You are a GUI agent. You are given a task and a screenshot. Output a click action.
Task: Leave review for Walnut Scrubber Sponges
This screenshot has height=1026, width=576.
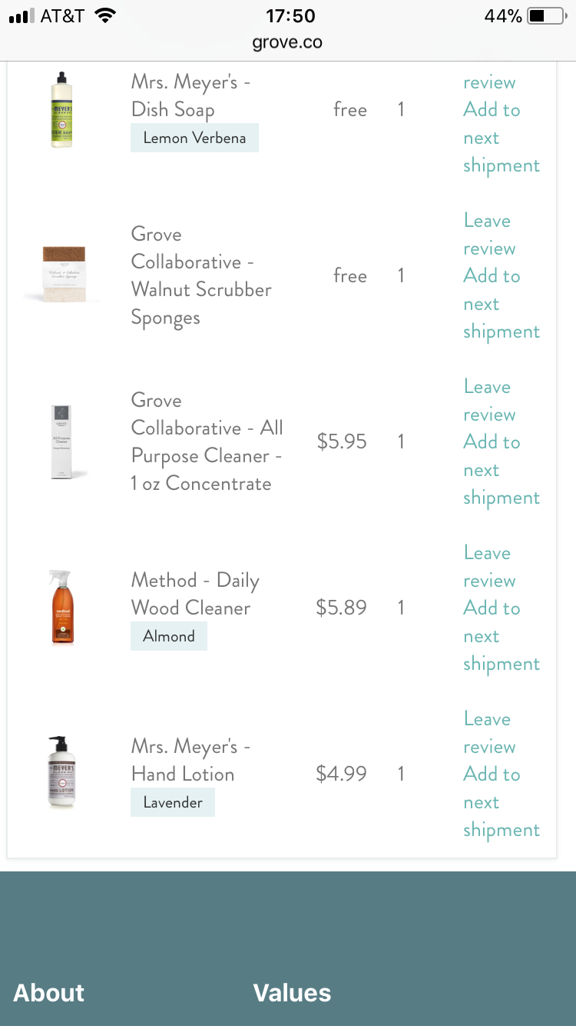click(489, 235)
